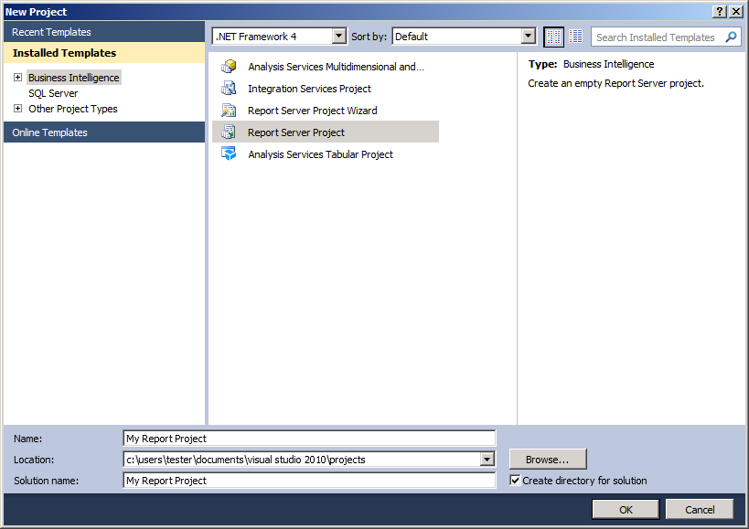Open the .NET Framework 4 dropdown
Image resolution: width=749 pixels, height=529 pixels.
click(x=338, y=36)
